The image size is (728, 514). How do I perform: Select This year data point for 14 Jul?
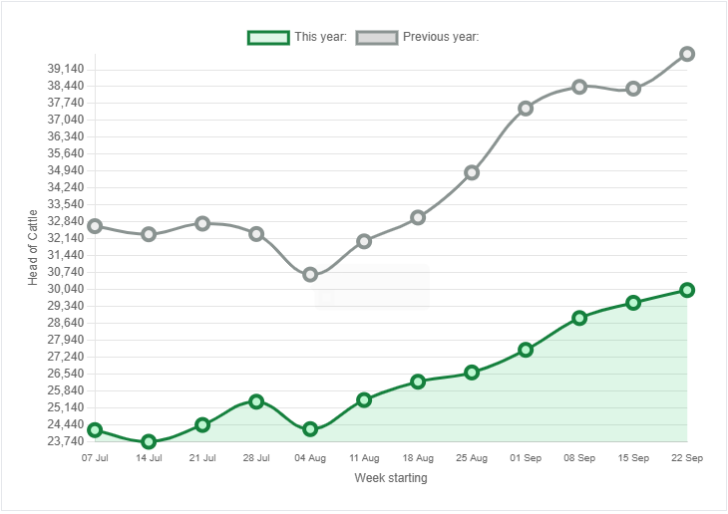[x=149, y=441]
